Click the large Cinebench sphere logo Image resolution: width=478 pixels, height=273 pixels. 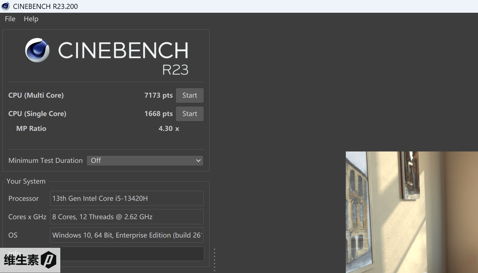[x=37, y=50]
